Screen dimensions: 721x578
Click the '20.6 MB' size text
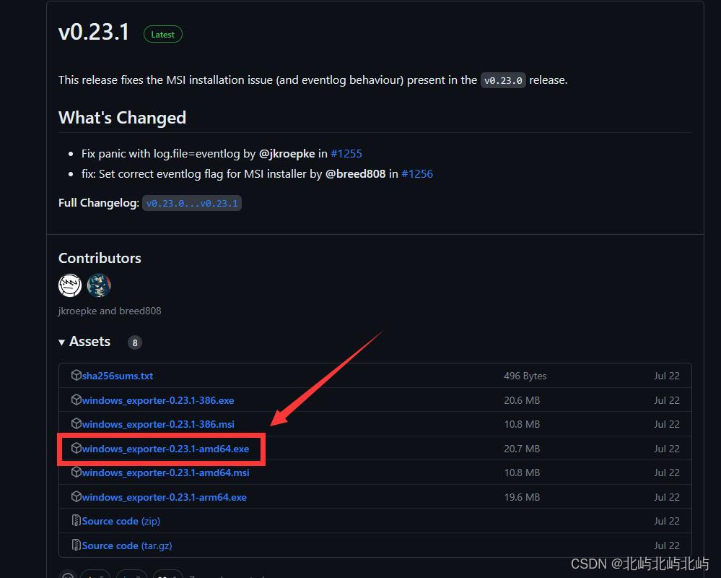522,400
